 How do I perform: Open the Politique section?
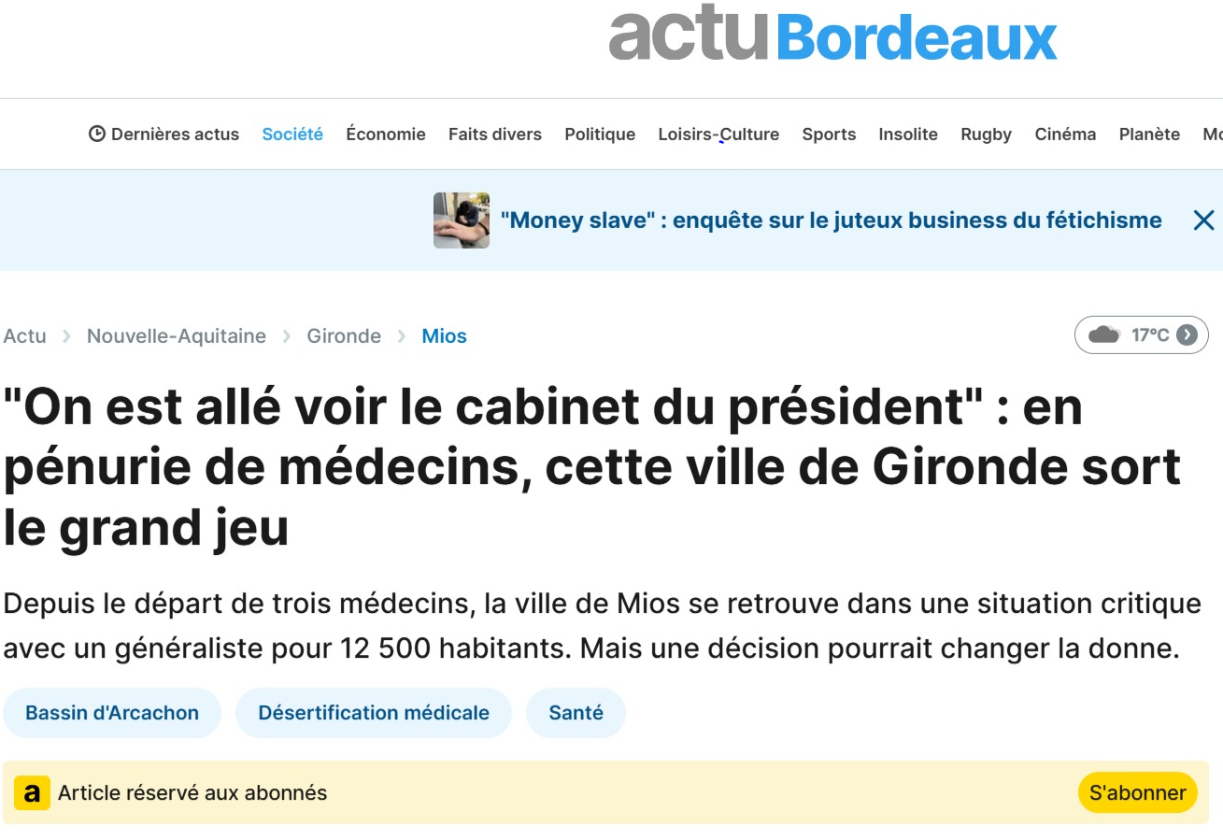pos(600,135)
